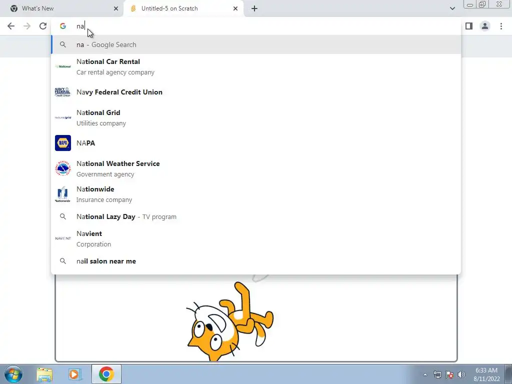Close the Untitled-5 on Scratch tab
The height and width of the screenshot is (384, 512).
click(235, 8)
